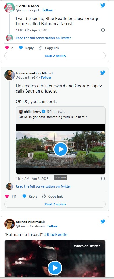Follow @LogantheGM
The width and height of the screenshot is (114, 279).
coord(46,77)
